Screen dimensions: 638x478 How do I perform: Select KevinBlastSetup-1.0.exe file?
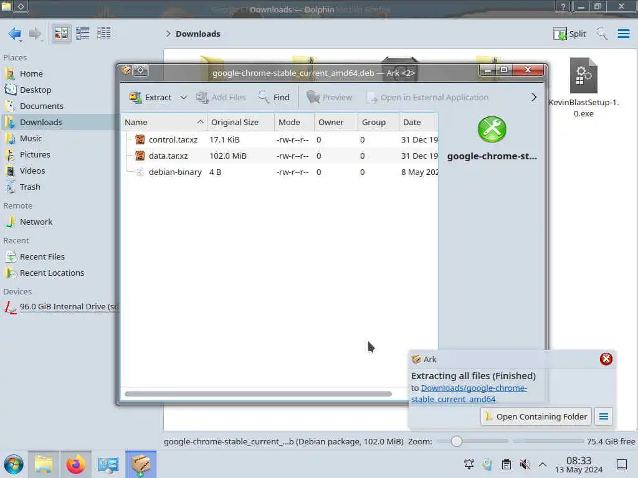pos(583,88)
